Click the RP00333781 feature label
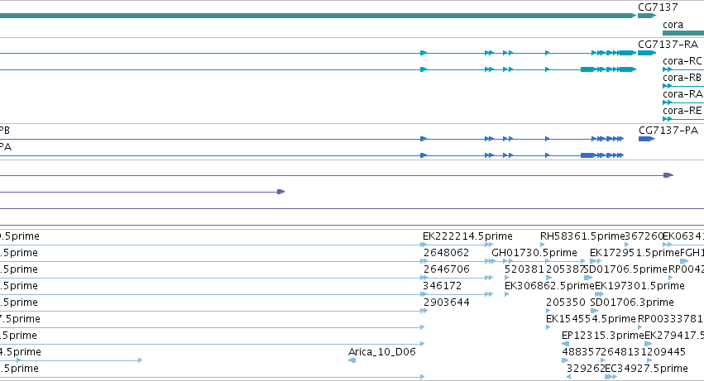Viewport: 704px width, 381px height. pyautogui.click(x=670, y=320)
